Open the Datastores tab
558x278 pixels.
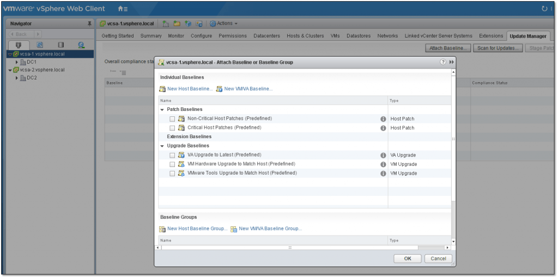359,36
